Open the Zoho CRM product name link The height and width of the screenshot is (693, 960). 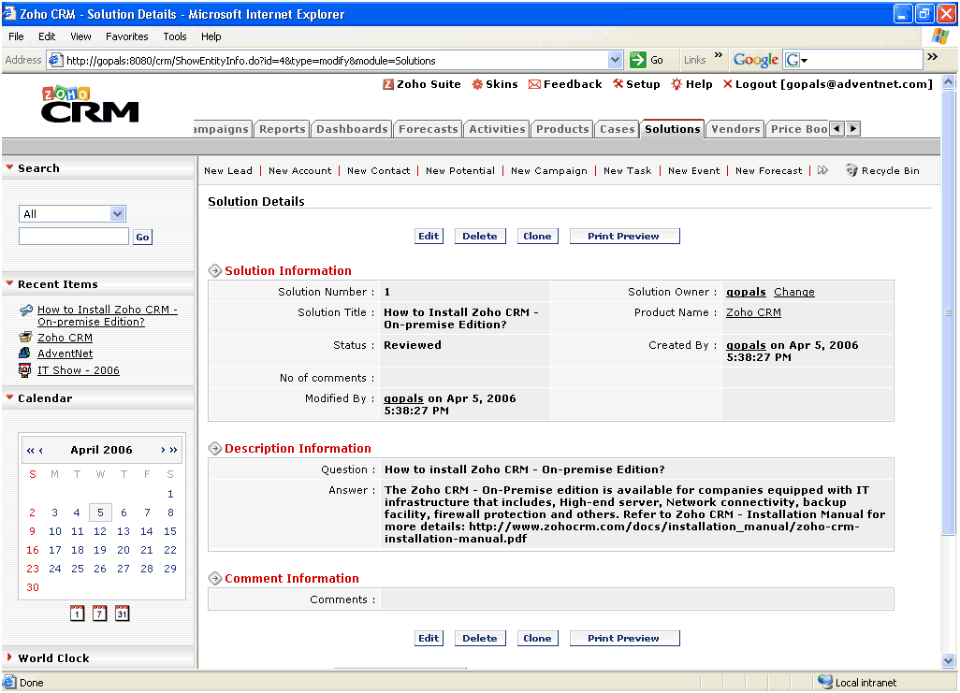pyautogui.click(x=753, y=312)
